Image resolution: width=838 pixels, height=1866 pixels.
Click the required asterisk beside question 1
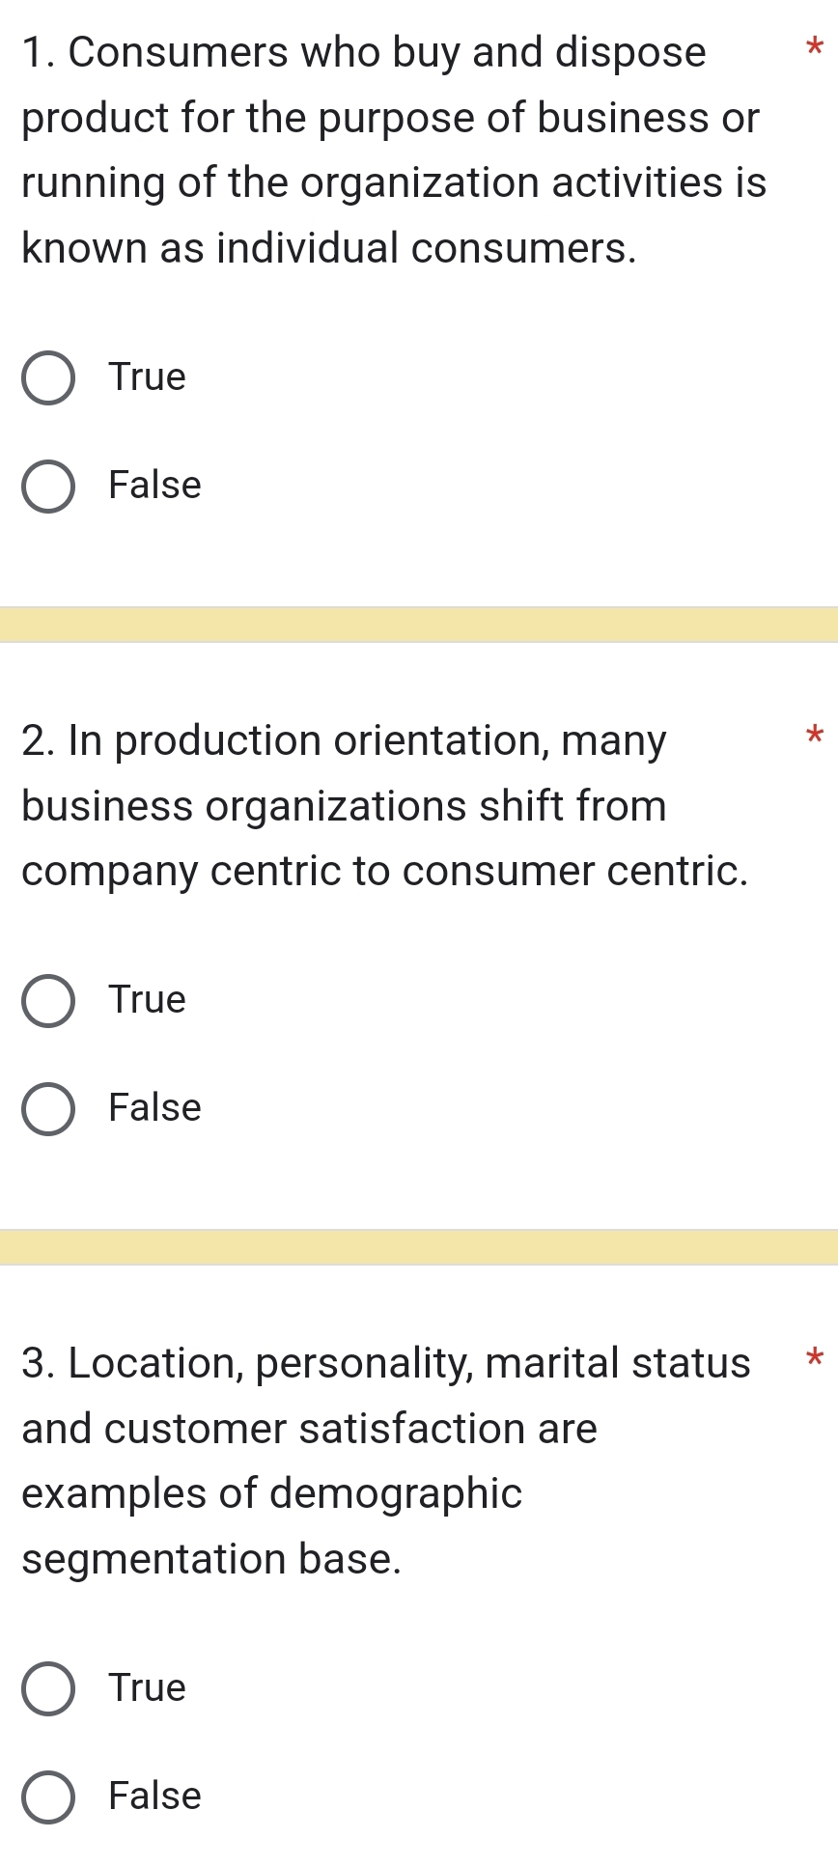pos(814,45)
